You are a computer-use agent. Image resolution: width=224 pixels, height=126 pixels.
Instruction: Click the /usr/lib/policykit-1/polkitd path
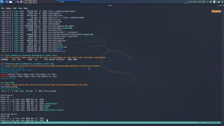click(63, 36)
